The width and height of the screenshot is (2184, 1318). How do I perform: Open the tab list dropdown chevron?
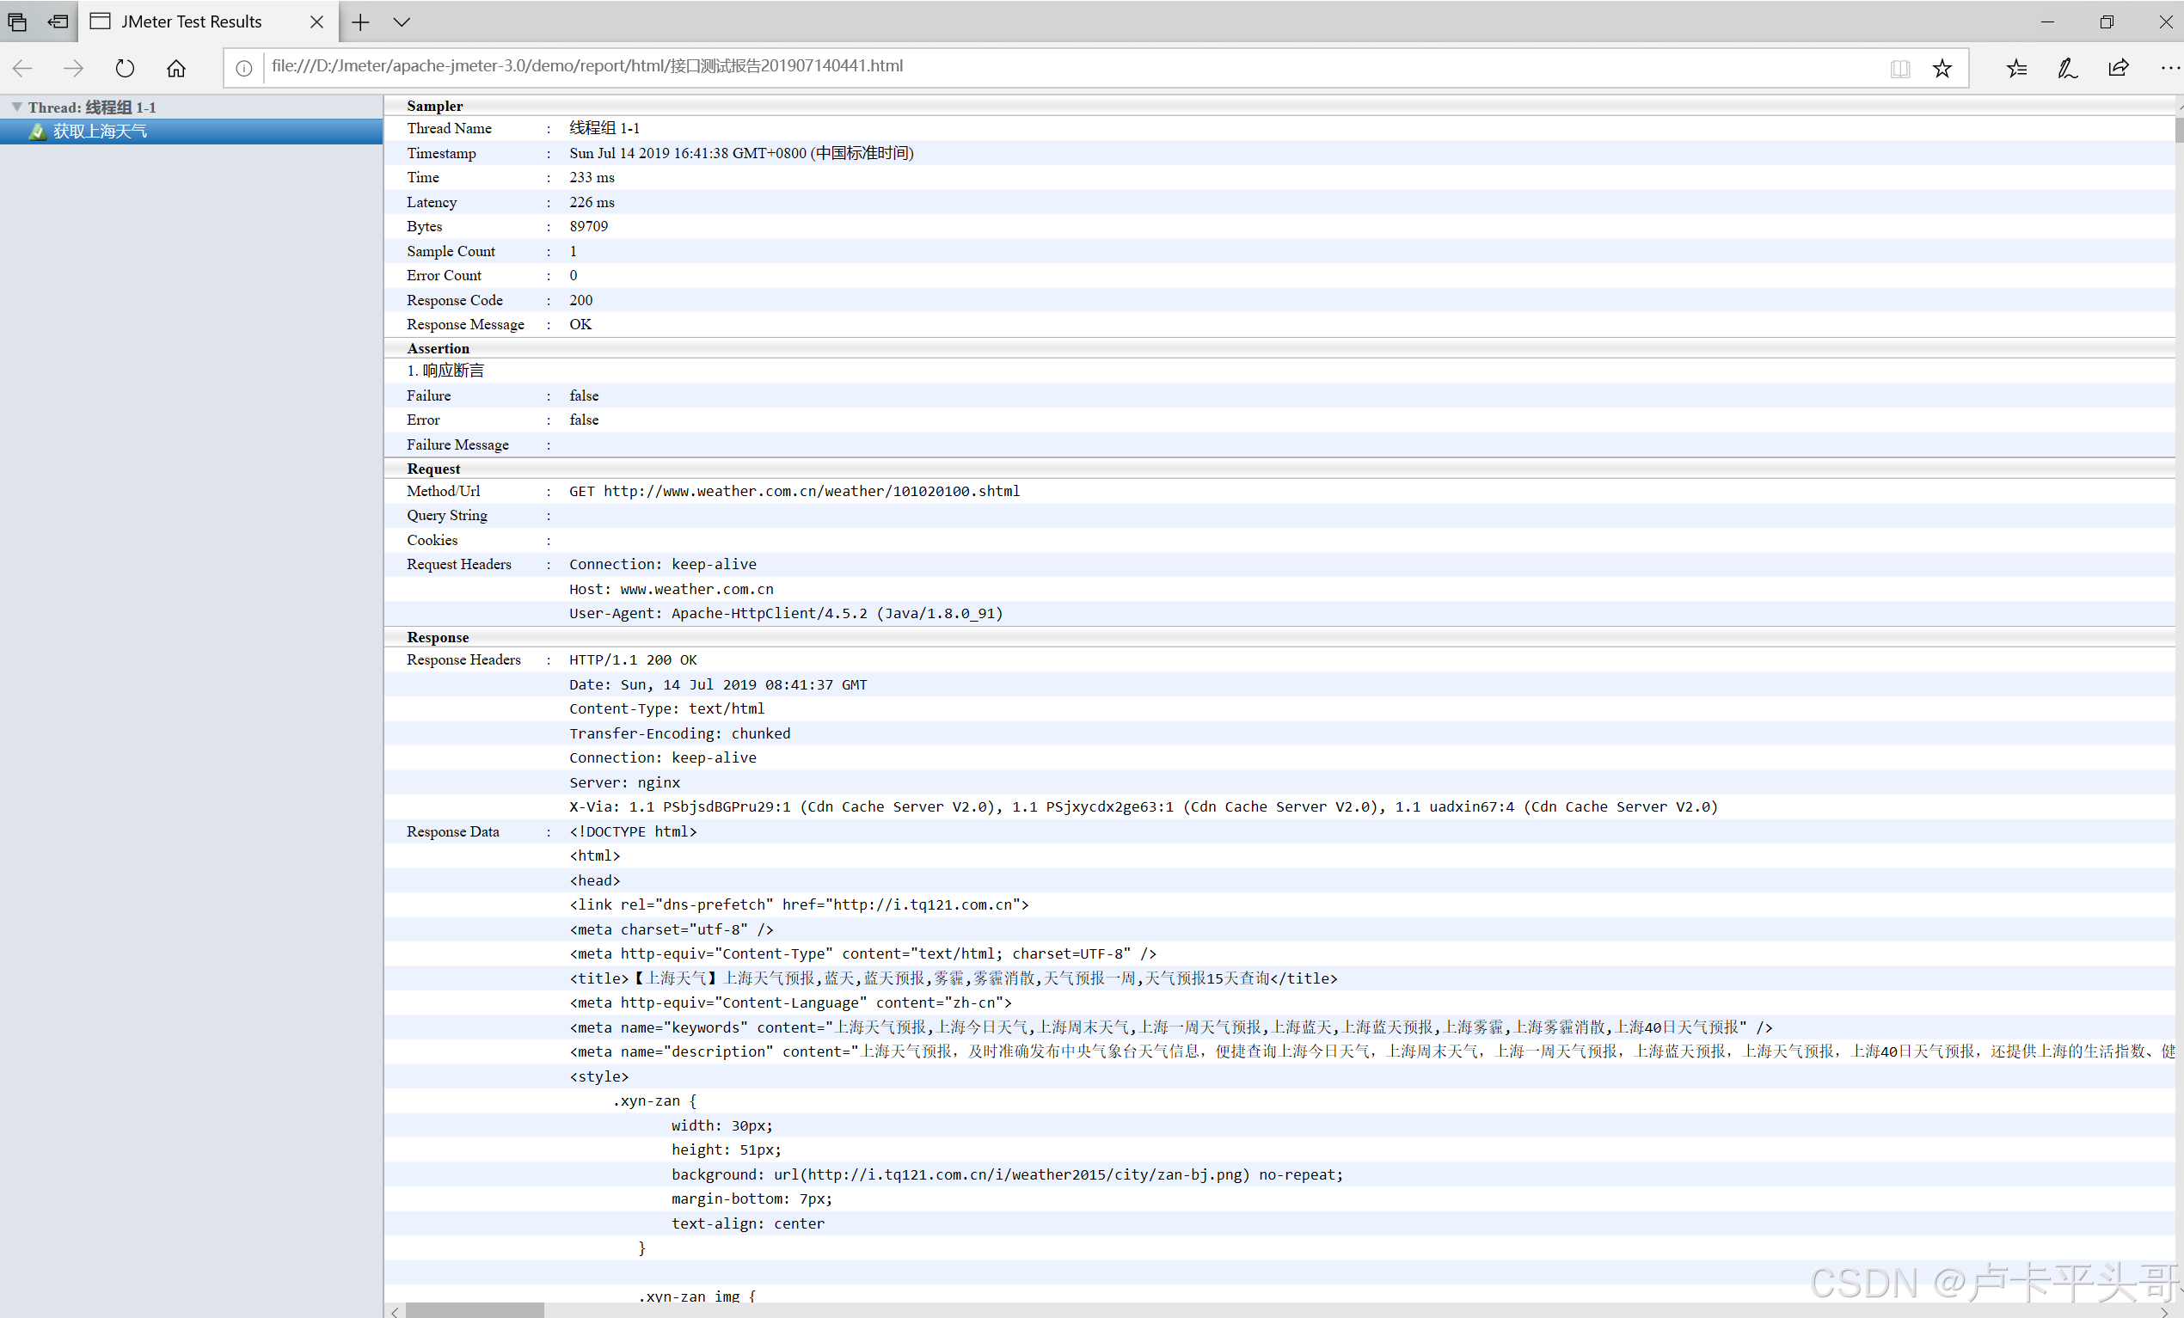click(402, 22)
